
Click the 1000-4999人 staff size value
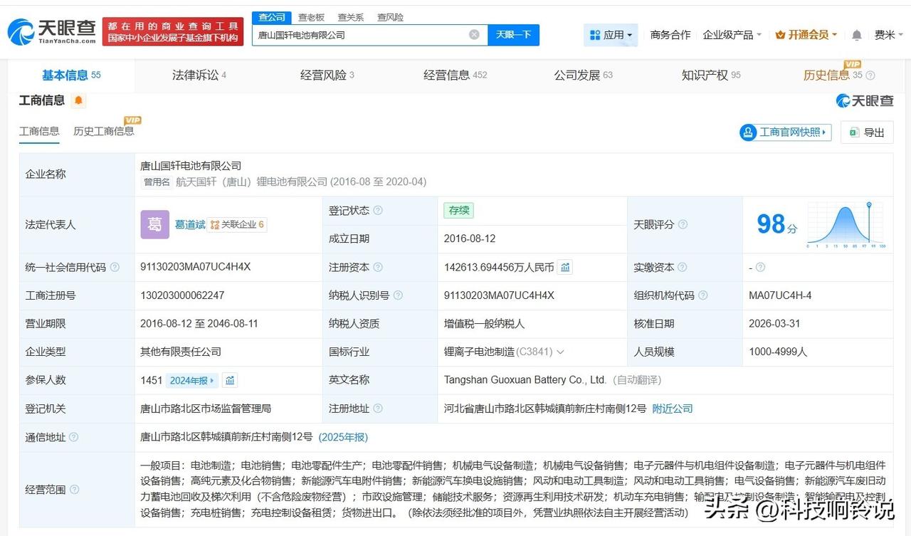[x=778, y=352]
